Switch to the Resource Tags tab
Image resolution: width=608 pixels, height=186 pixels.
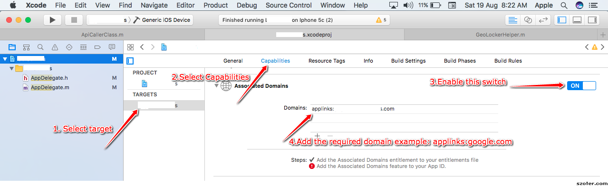click(327, 61)
